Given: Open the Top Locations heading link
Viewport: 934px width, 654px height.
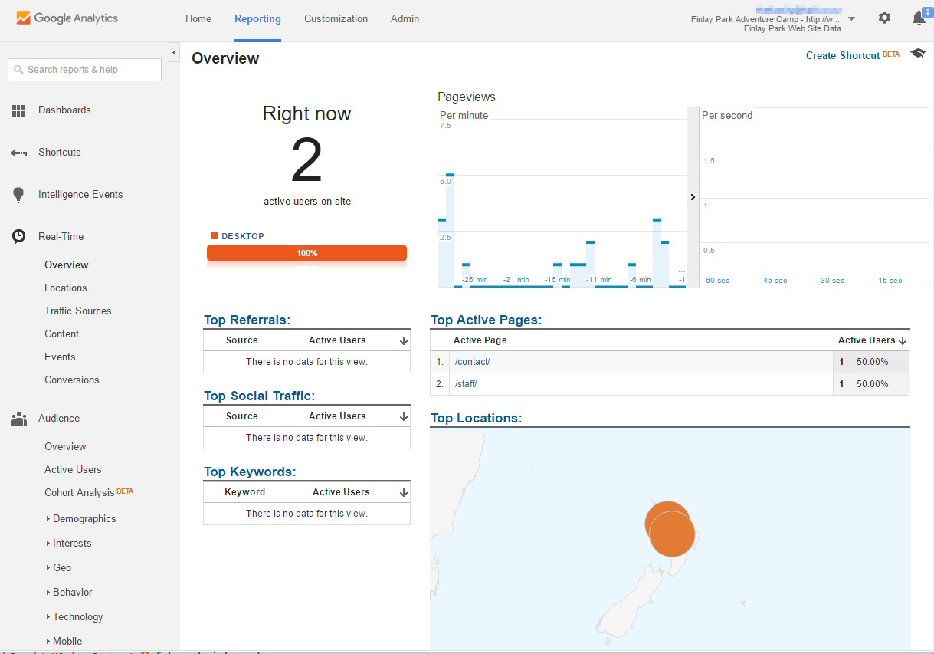Looking at the screenshot, I should [x=476, y=419].
